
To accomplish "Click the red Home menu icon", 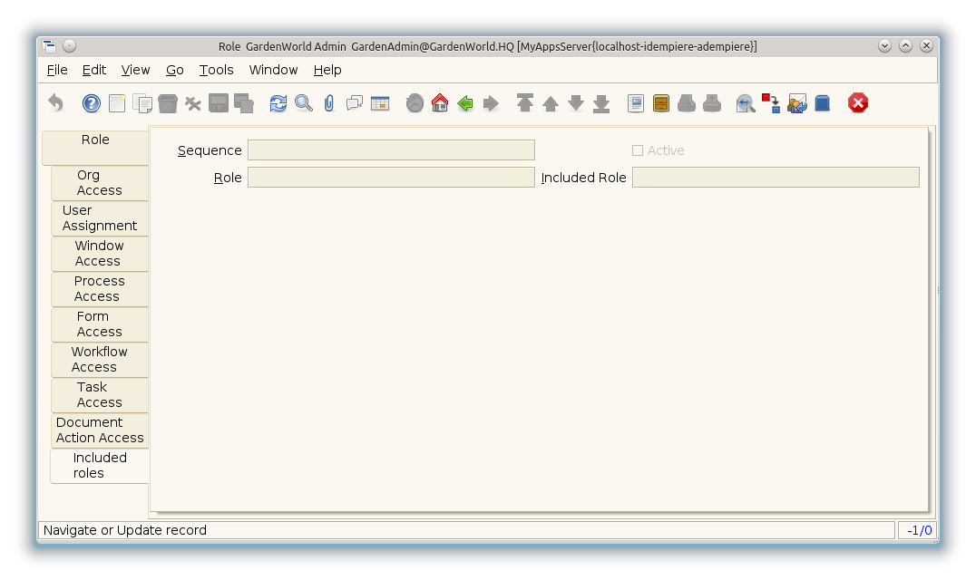I will 440,103.
